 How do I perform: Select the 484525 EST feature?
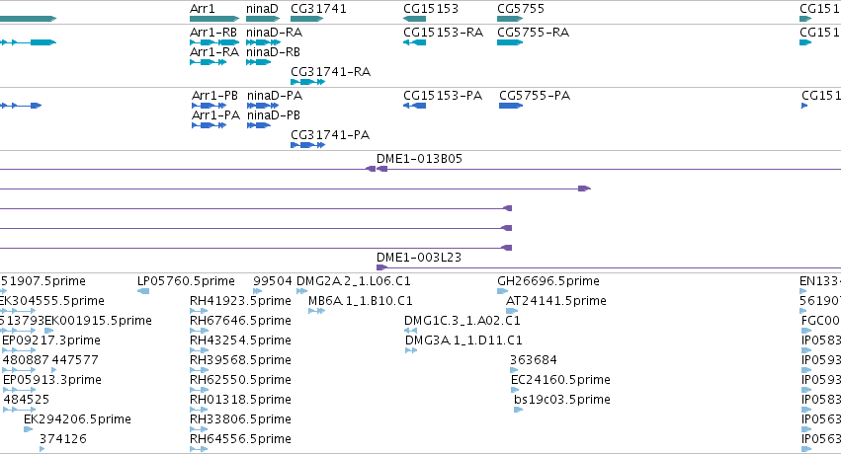(20, 411)
